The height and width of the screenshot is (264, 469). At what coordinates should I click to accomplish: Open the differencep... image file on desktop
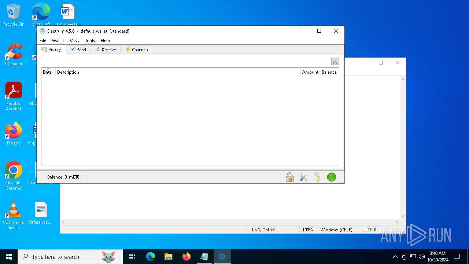click(41, 213)
